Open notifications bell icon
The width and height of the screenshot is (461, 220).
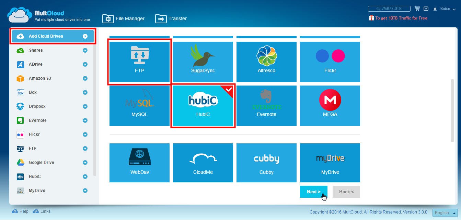435,9
